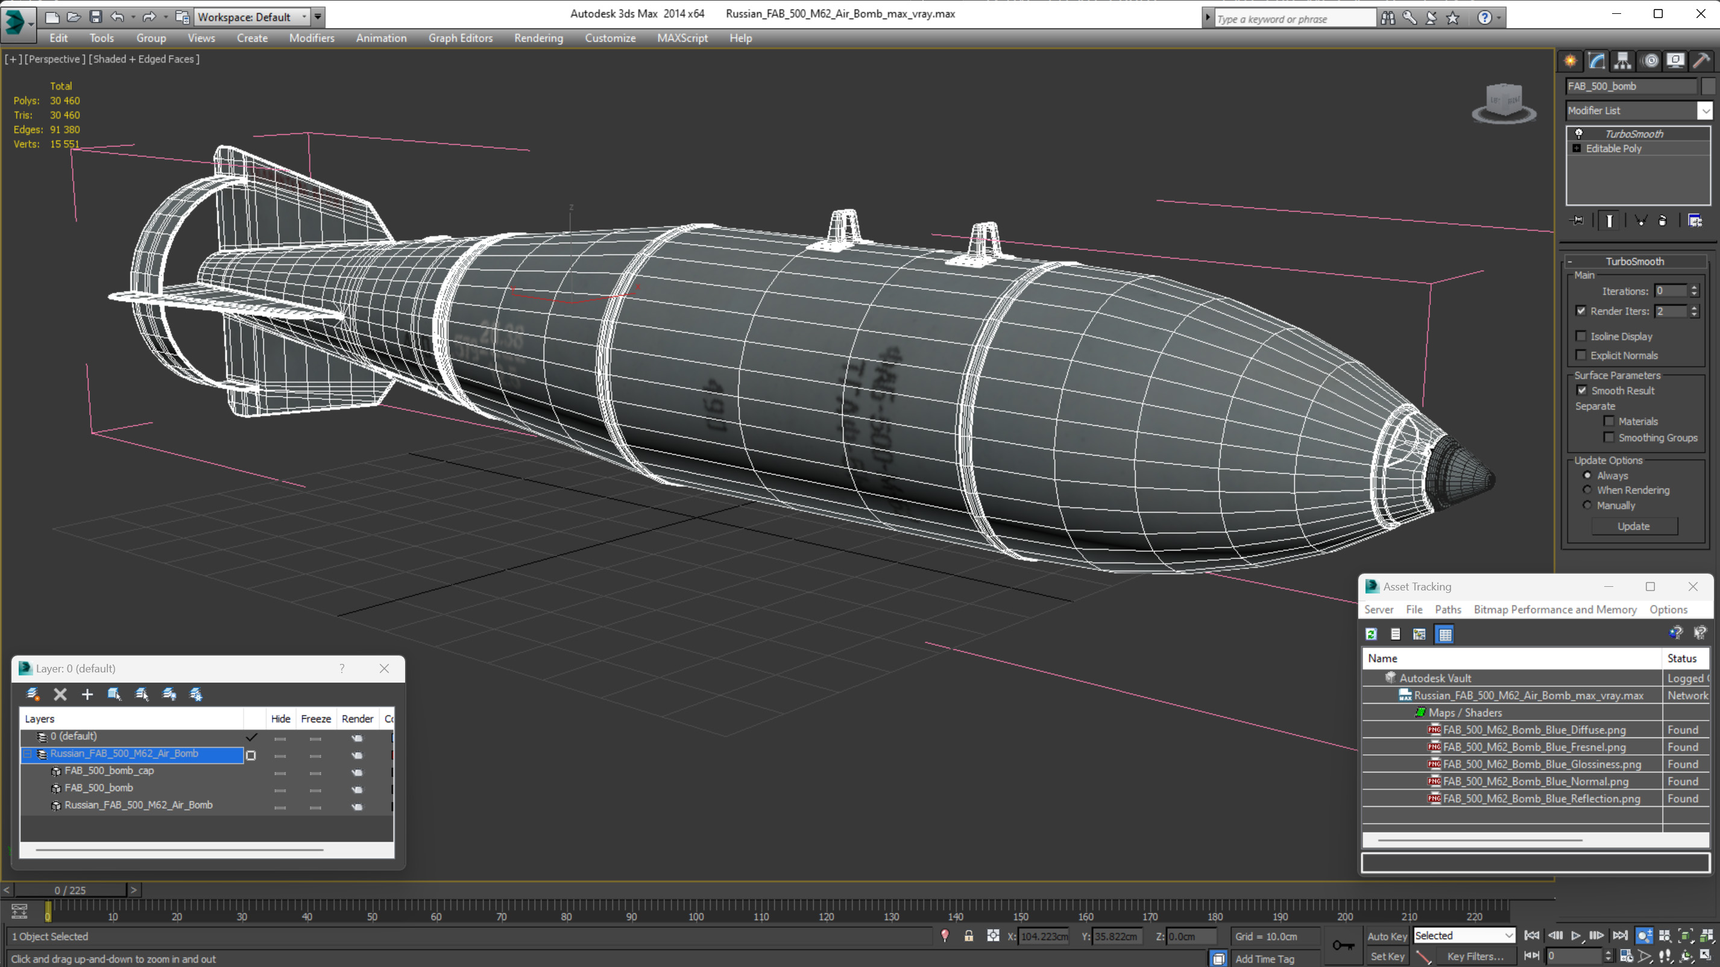
Task: Uncheck the Smooth Result checkbox
Action: (1582, 390)
